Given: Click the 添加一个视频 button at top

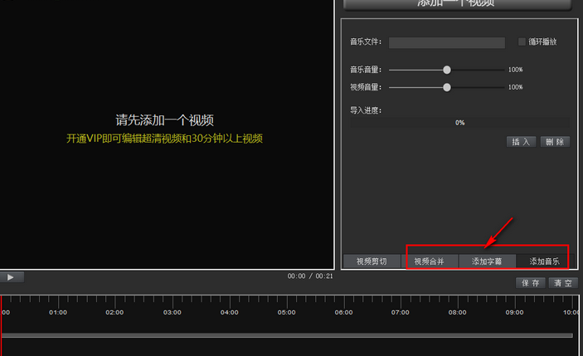Looking at the screenshot, I should click(x=456, y=4).
